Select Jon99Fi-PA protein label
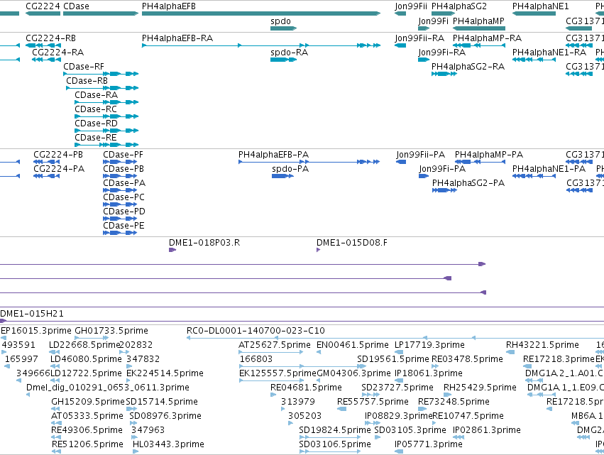Image resolution: width=604 pixels, height=455 pixels. [x=442, y=169]
